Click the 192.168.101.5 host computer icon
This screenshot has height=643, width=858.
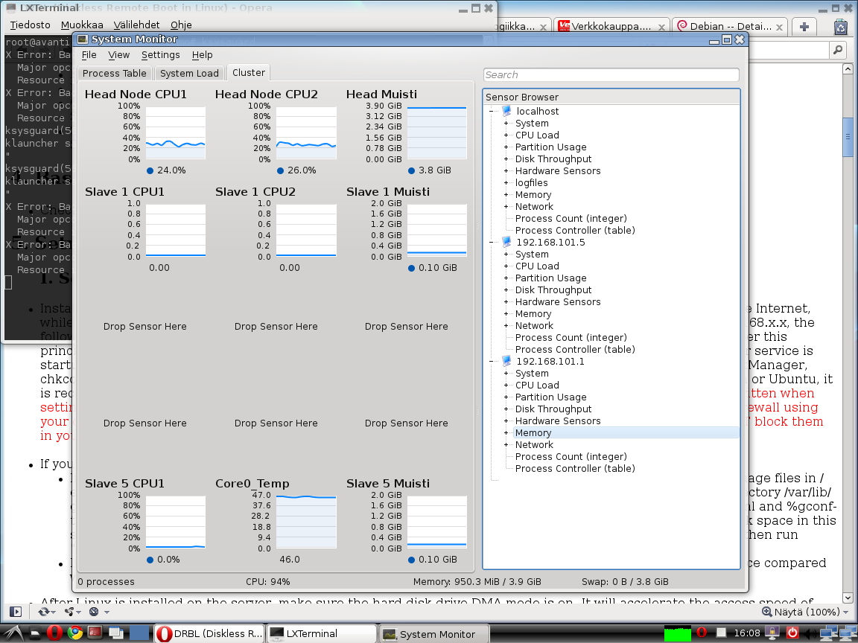click(x=507, y=243)
